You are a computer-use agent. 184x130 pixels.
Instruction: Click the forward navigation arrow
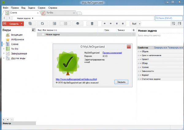tap(9, 18)
